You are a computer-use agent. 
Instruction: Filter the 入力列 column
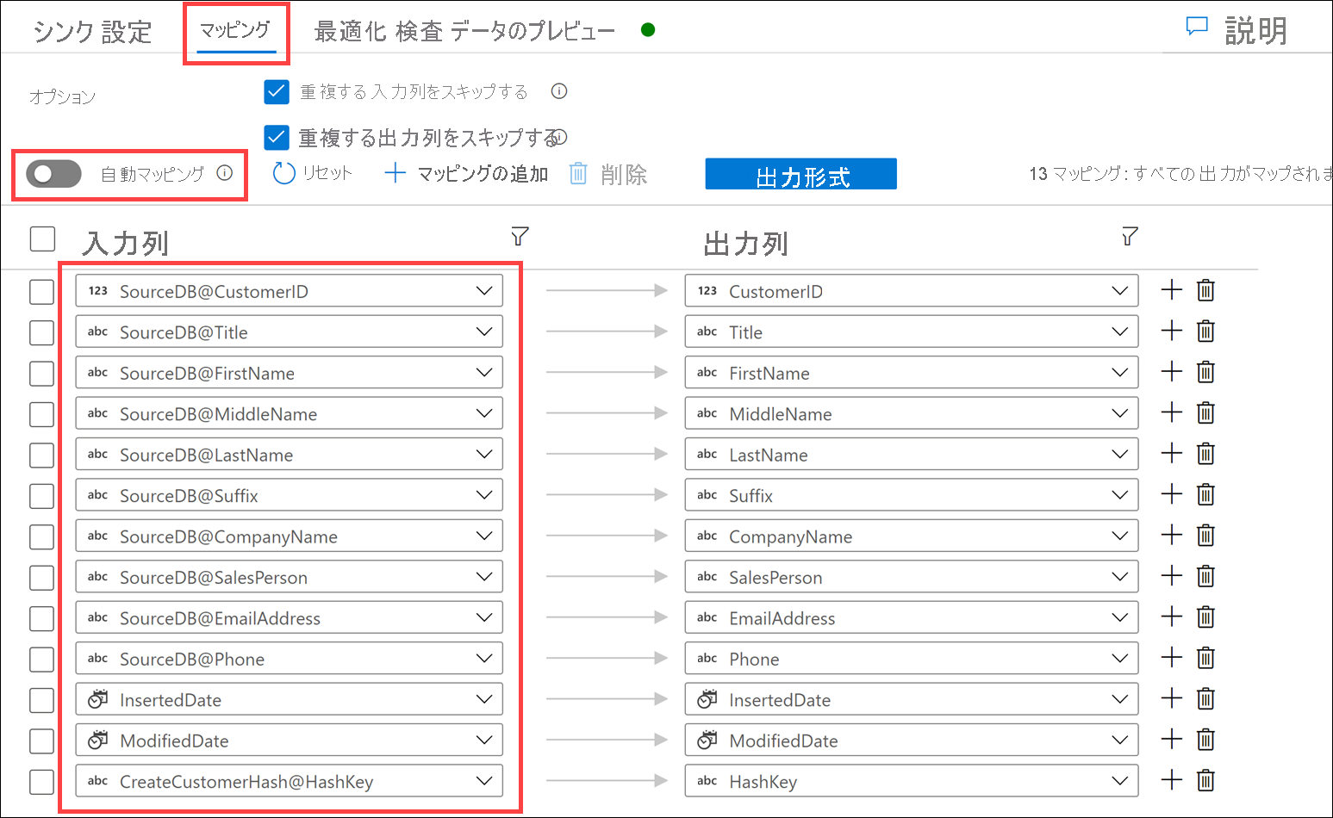(520, 236)
